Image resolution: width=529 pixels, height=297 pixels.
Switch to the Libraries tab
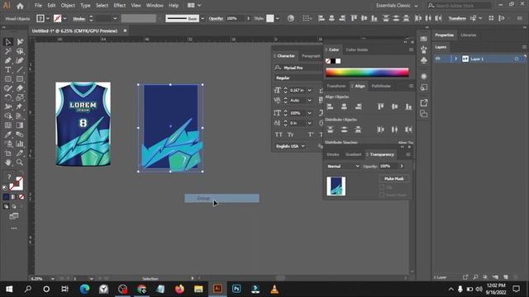point(469,35)
